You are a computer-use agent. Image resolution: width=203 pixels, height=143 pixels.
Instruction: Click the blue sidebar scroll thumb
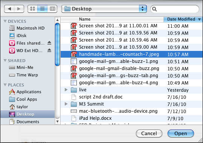tap(58, 45)
